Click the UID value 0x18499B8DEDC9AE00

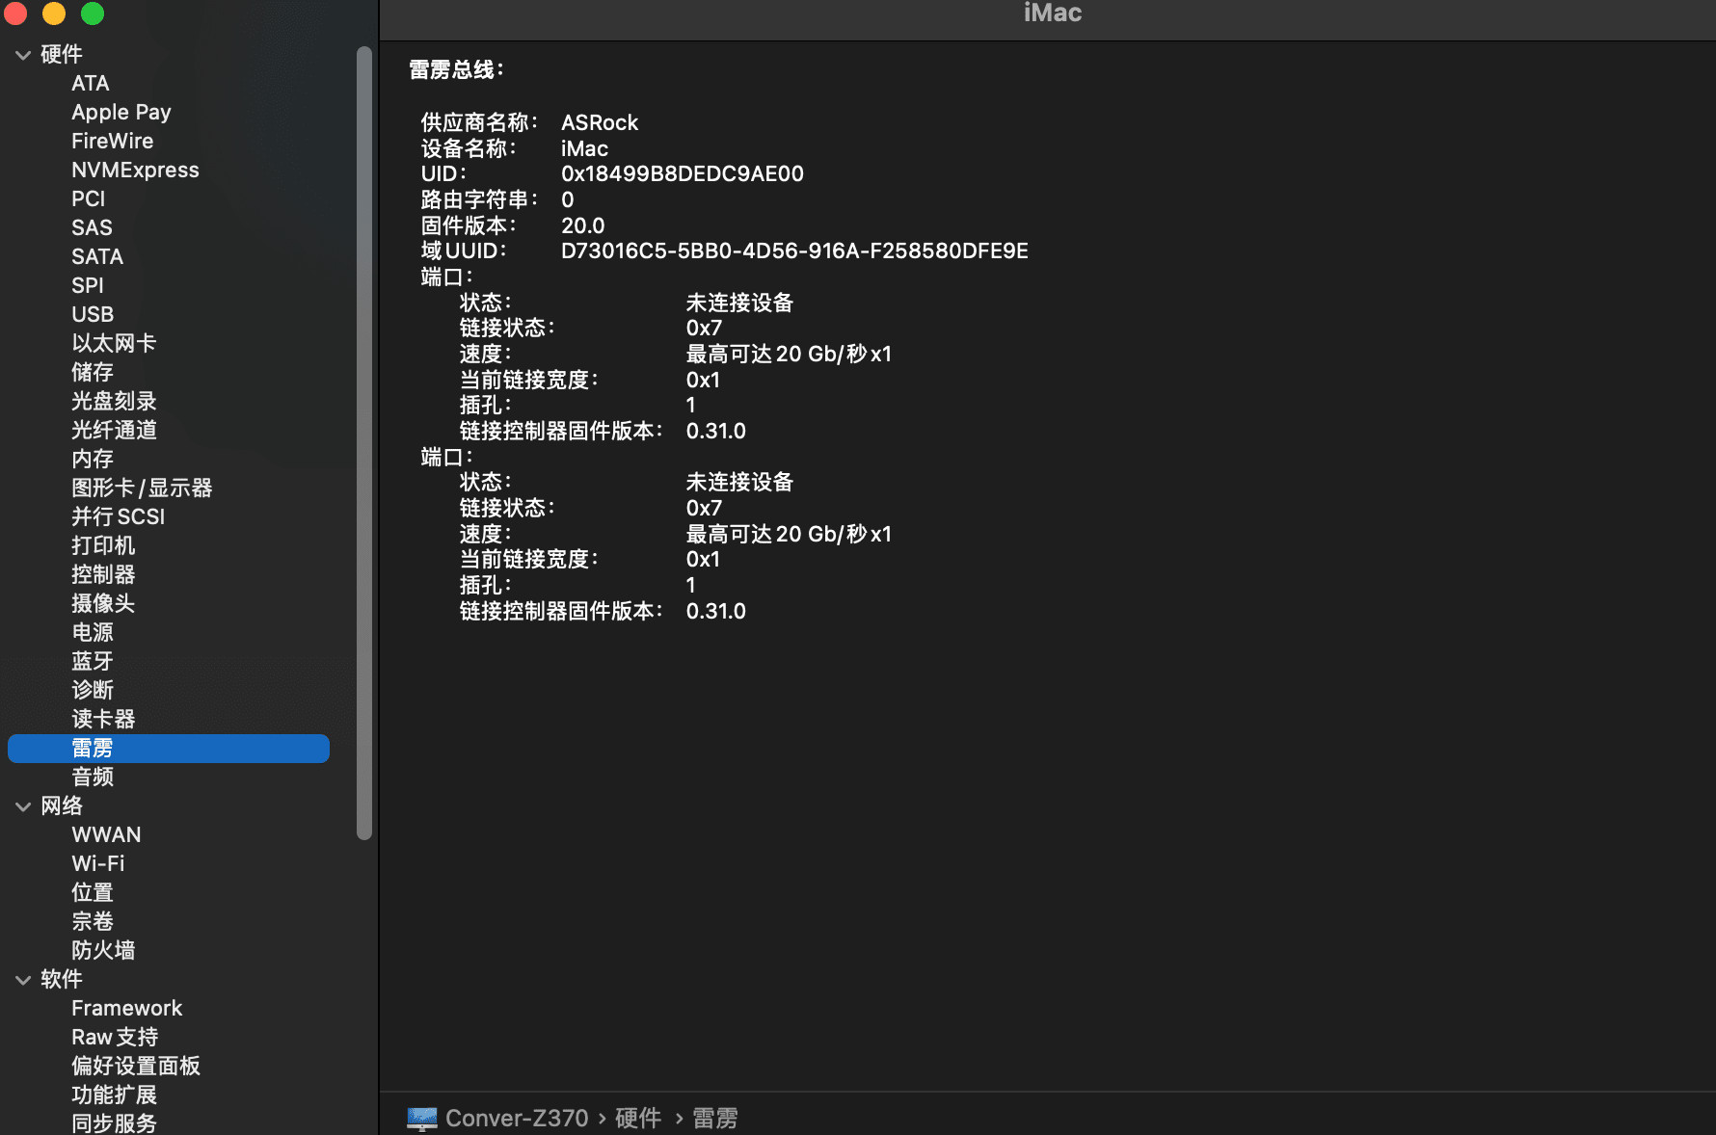(x=683, y=174)
